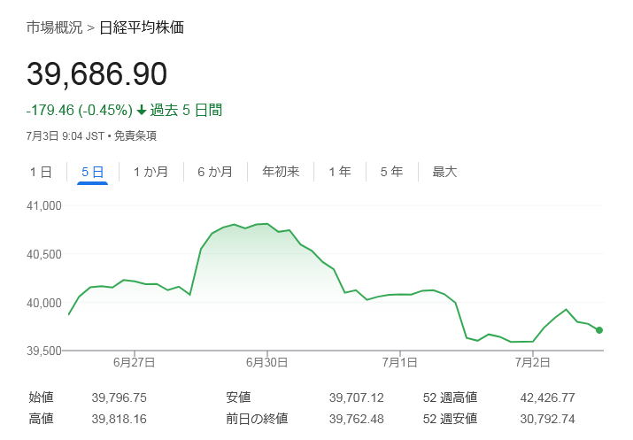Open the 市場概況 breadcrumb link
This screenshot has width=633, height=440.
55,27
